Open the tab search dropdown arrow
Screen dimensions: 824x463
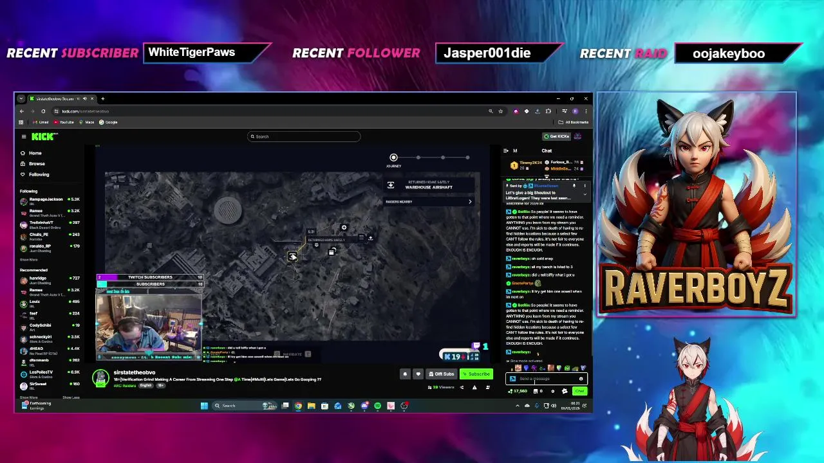pyautogui.click(x=21, y=98)
